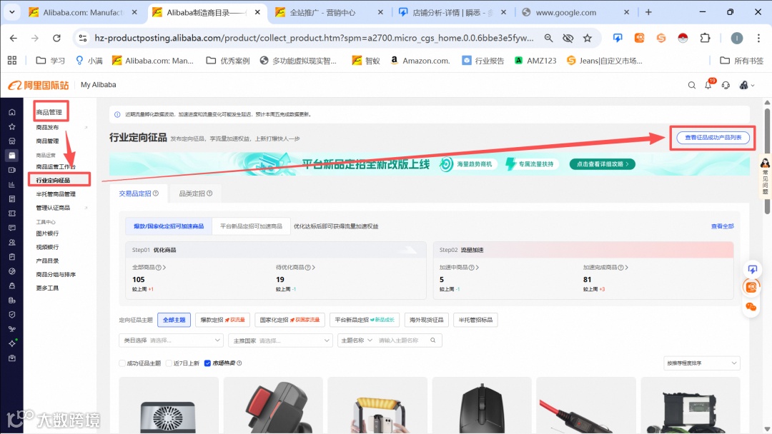Open the browser extensions puzzle icon

[705, 38]
